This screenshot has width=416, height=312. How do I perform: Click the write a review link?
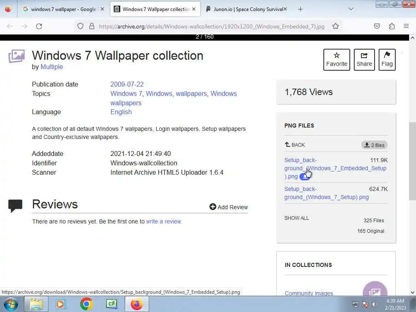point(163,221)
